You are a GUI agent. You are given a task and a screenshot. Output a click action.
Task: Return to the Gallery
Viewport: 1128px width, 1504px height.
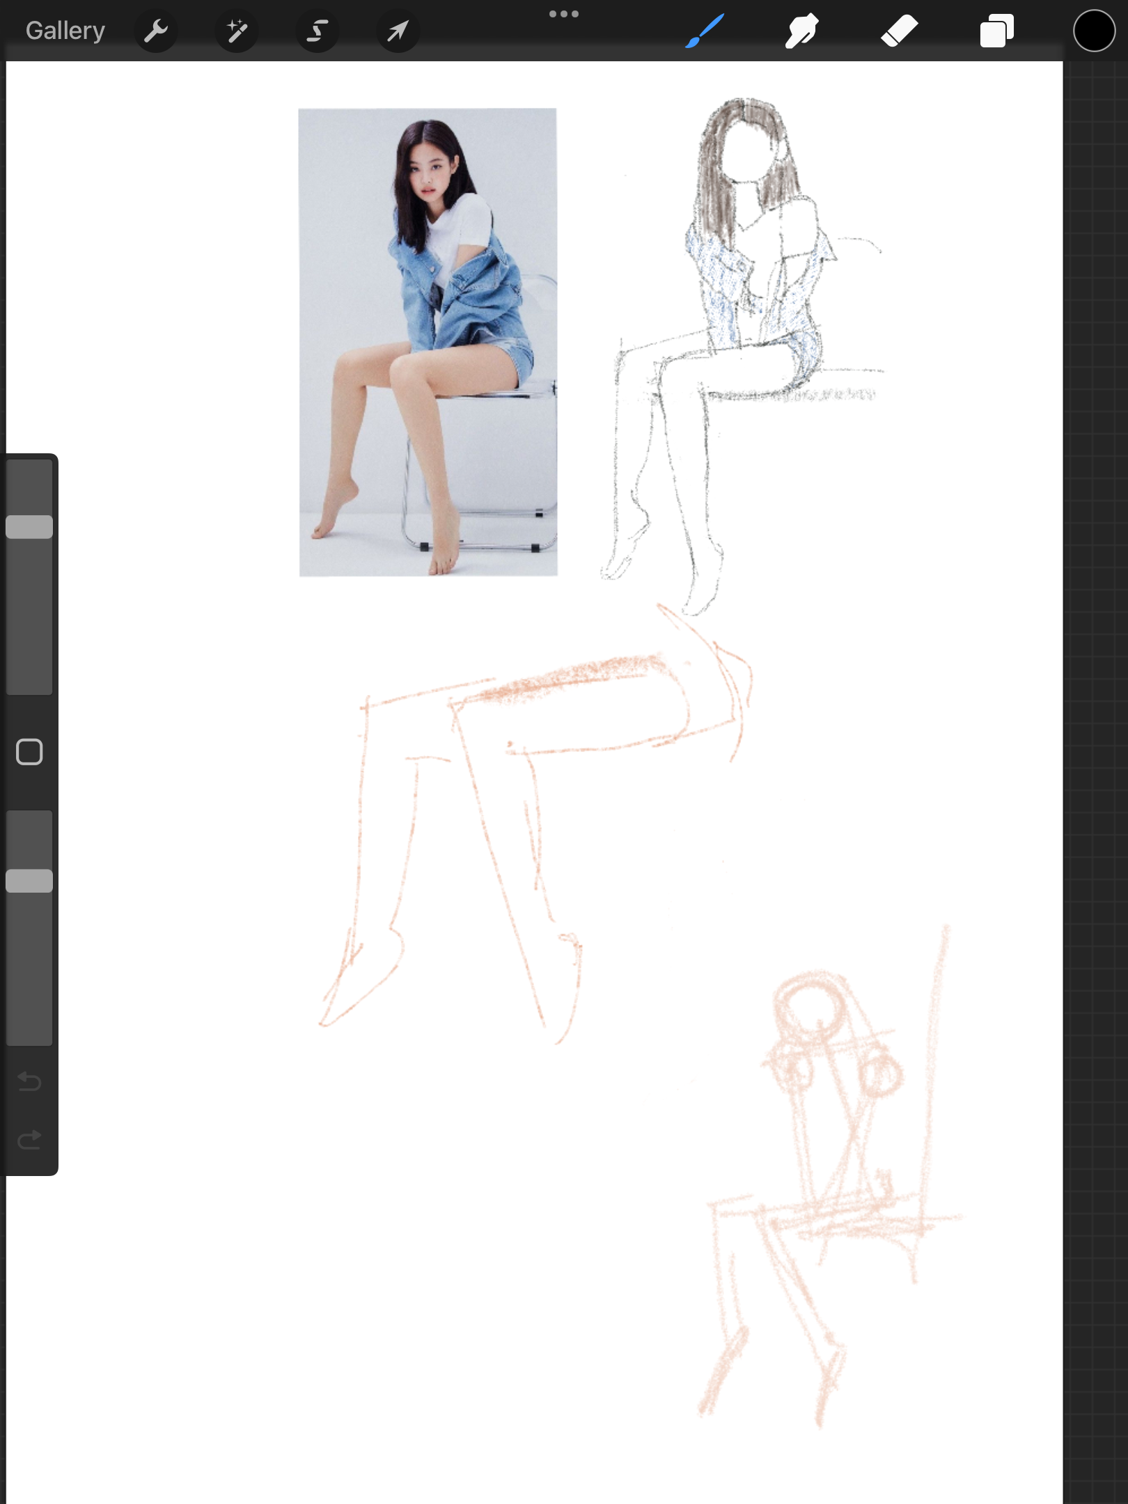65,31
